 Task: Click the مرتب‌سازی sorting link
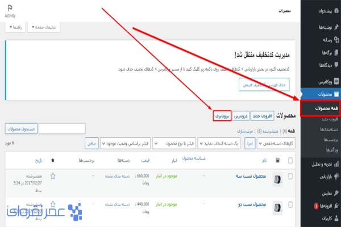point(245,131)
